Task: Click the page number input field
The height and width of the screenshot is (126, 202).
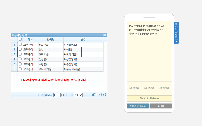Action: point(57,95)
